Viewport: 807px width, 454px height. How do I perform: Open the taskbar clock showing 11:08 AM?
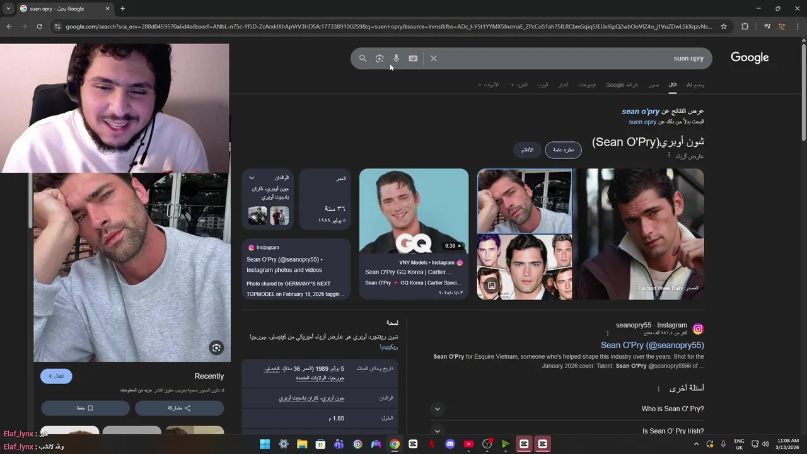pyautogui.click(x=788, y=444)
